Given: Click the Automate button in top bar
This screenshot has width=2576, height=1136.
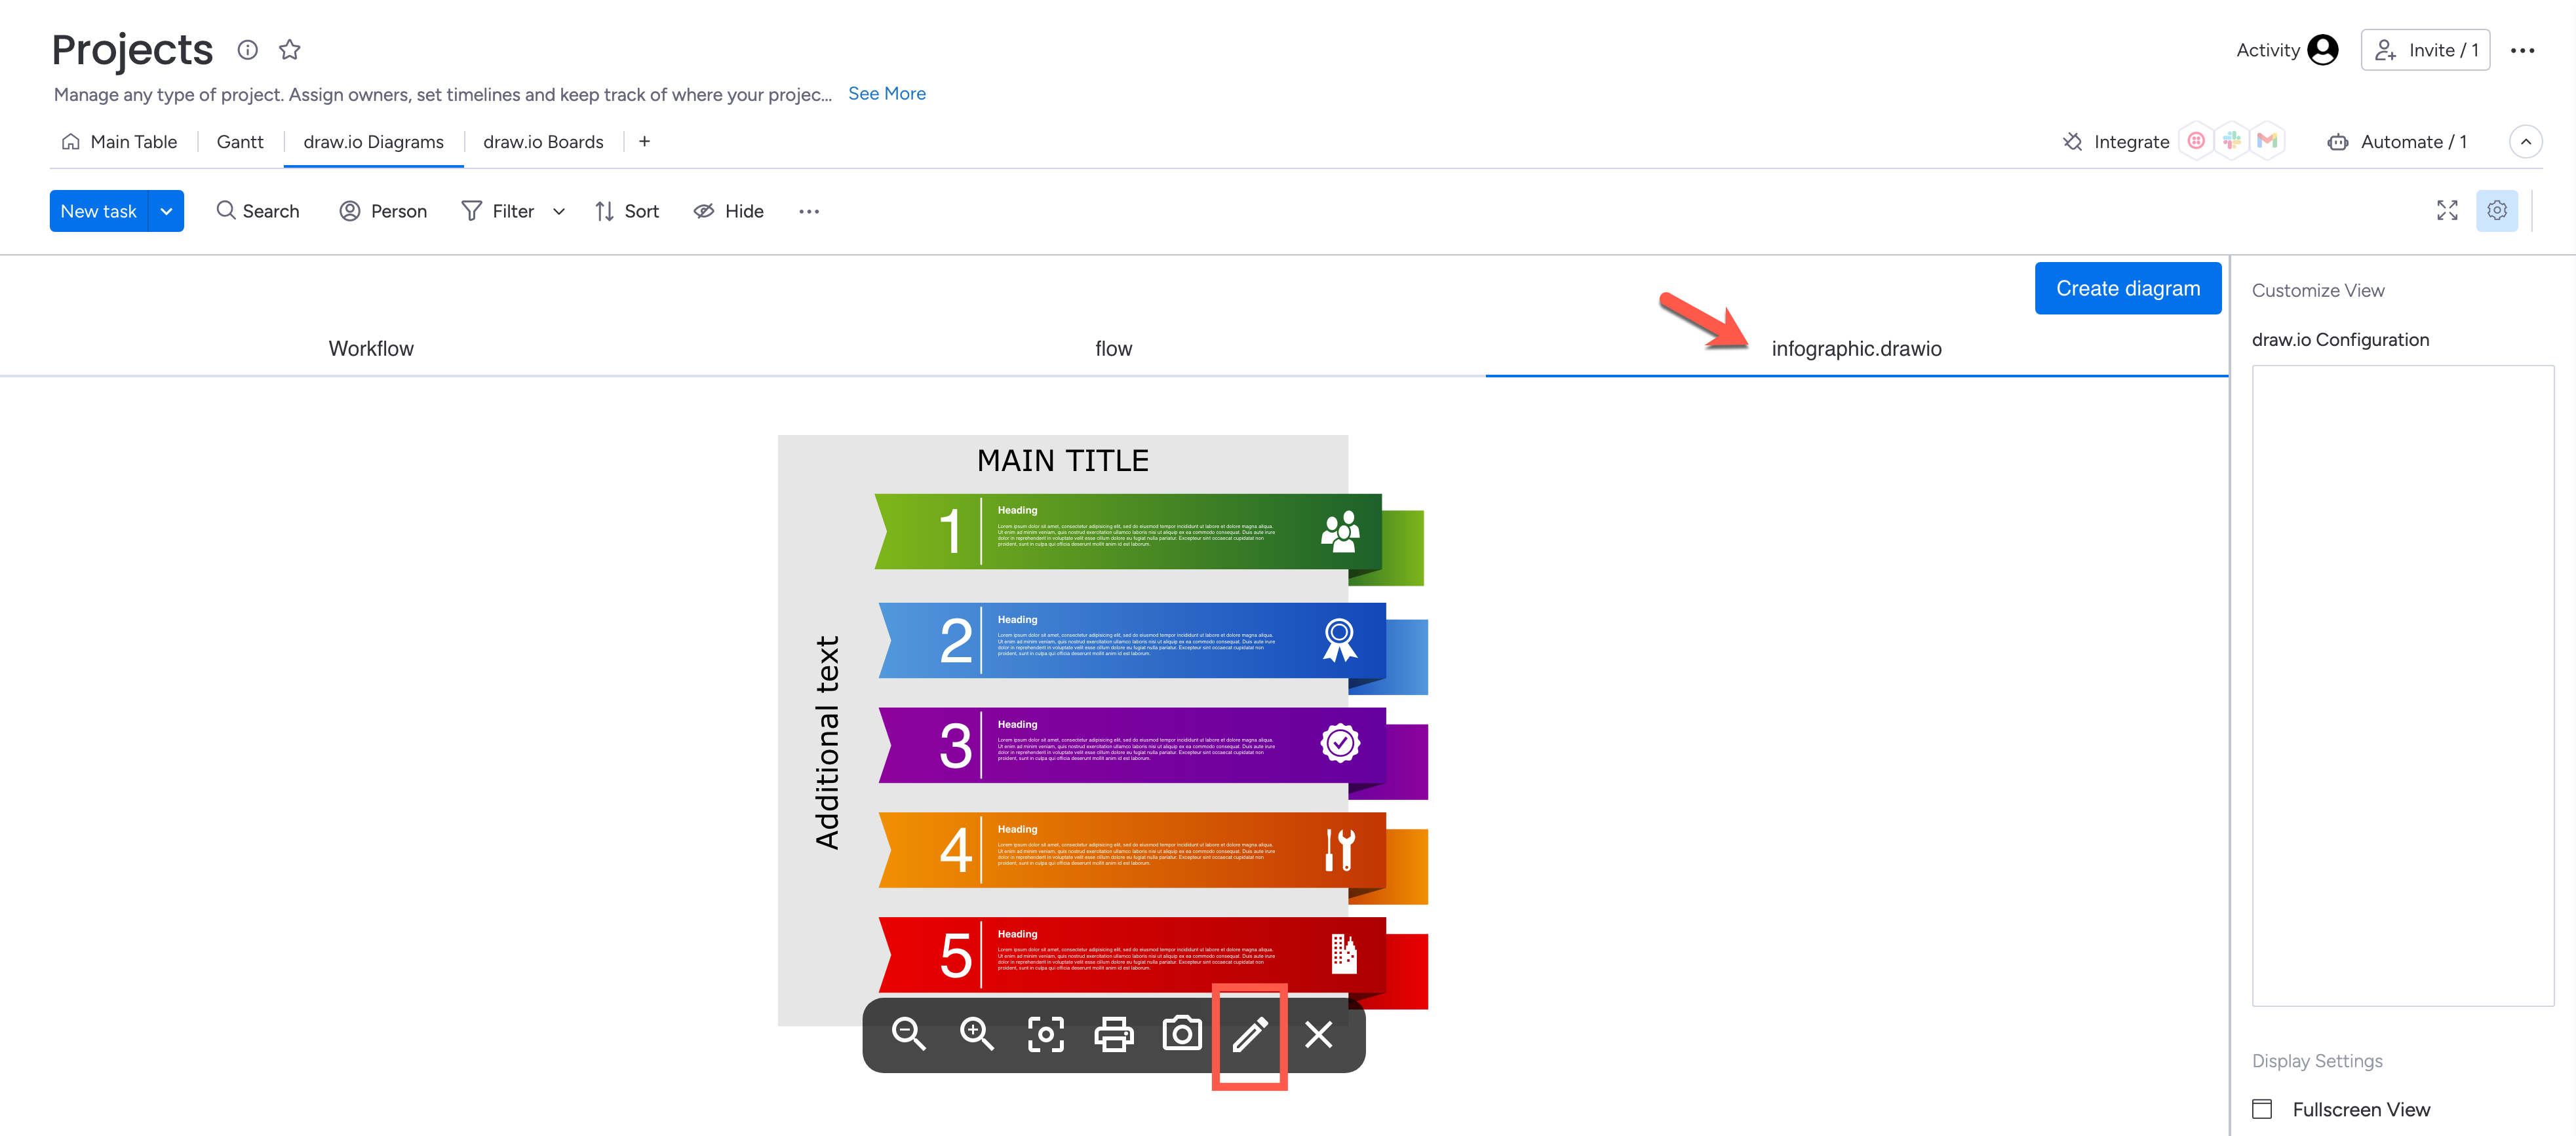Looking at the screenshot, I should click(2402, 140).
